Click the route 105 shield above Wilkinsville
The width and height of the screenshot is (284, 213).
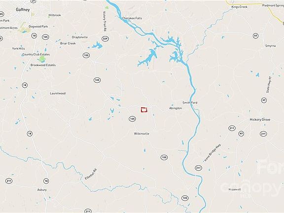132,119
